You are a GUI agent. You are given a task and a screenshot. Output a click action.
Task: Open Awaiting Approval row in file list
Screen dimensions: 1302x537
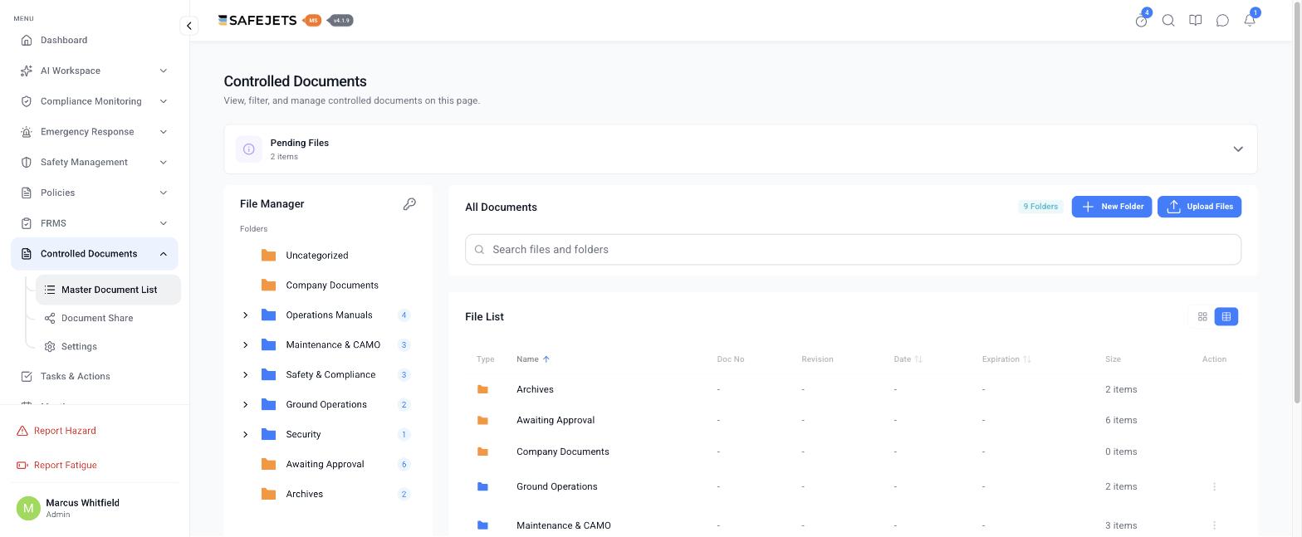(x=853, y=420)
